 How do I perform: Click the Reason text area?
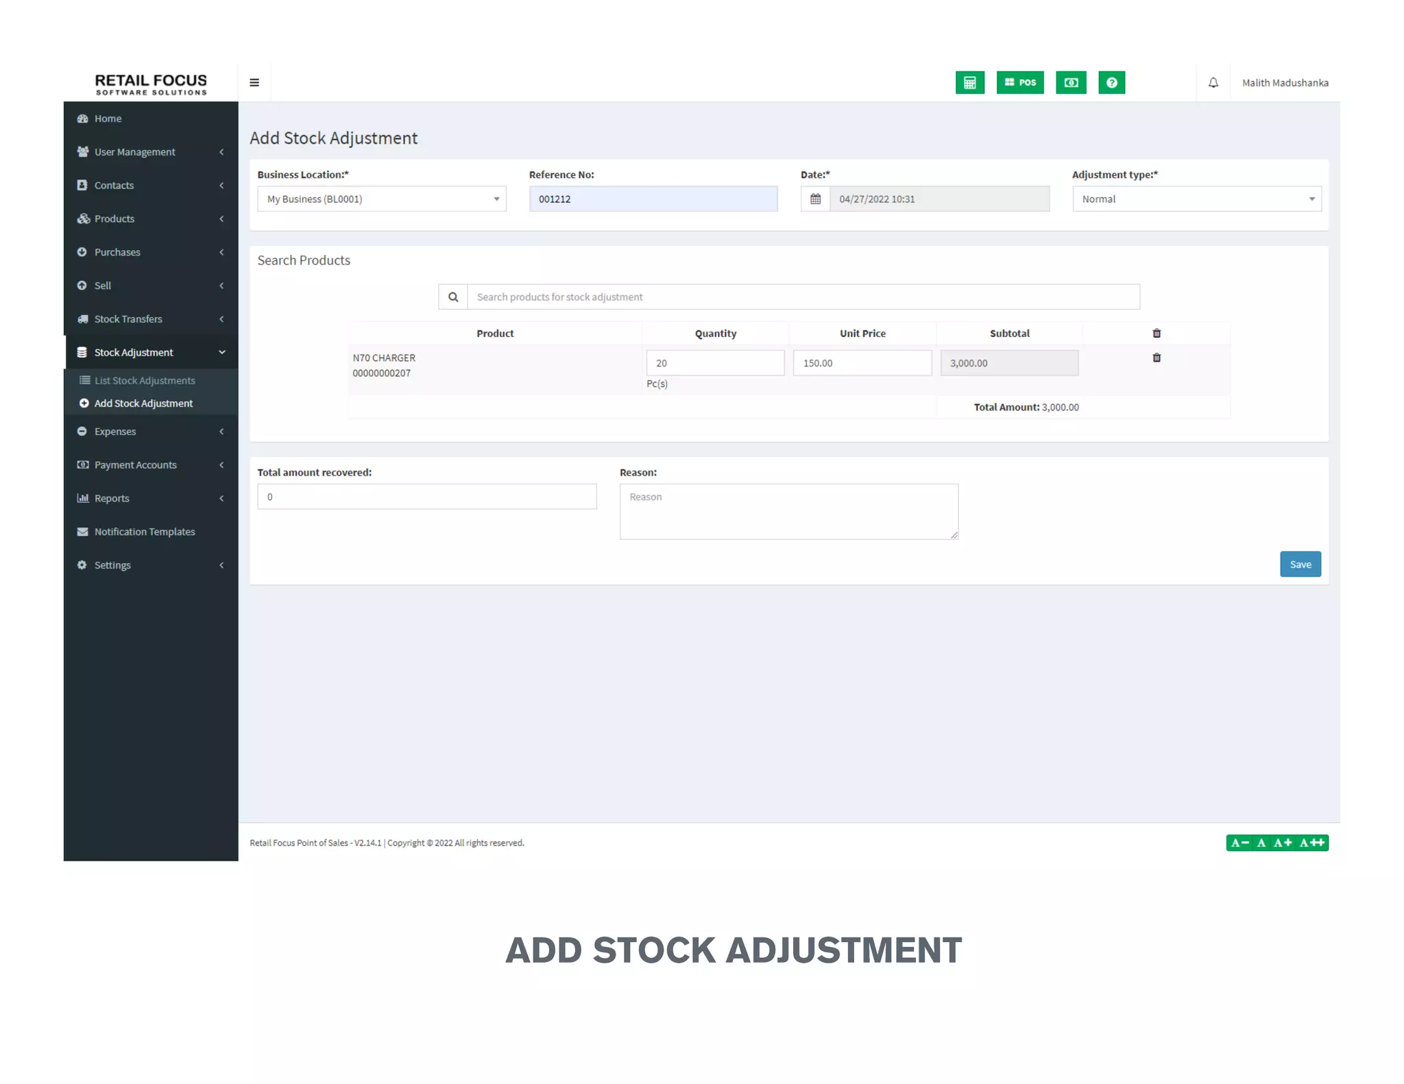point(788,512)
